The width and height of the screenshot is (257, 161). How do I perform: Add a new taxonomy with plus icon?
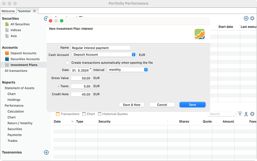click(46, 152)
